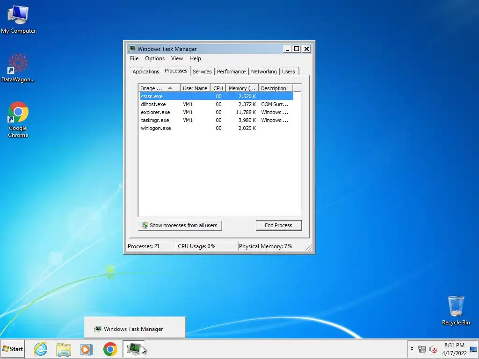Open the clock showing 8:31 PM
The image size is (479, 359).
(x=454, y=349)
